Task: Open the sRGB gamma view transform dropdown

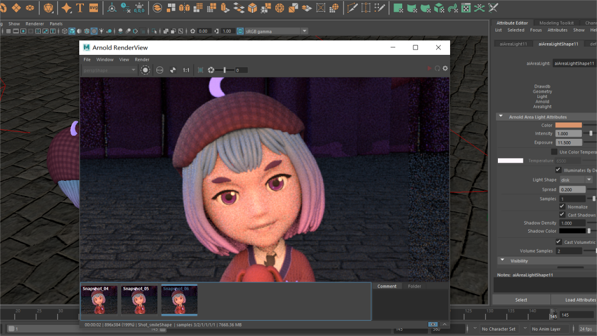Action: tap(276, 32)
